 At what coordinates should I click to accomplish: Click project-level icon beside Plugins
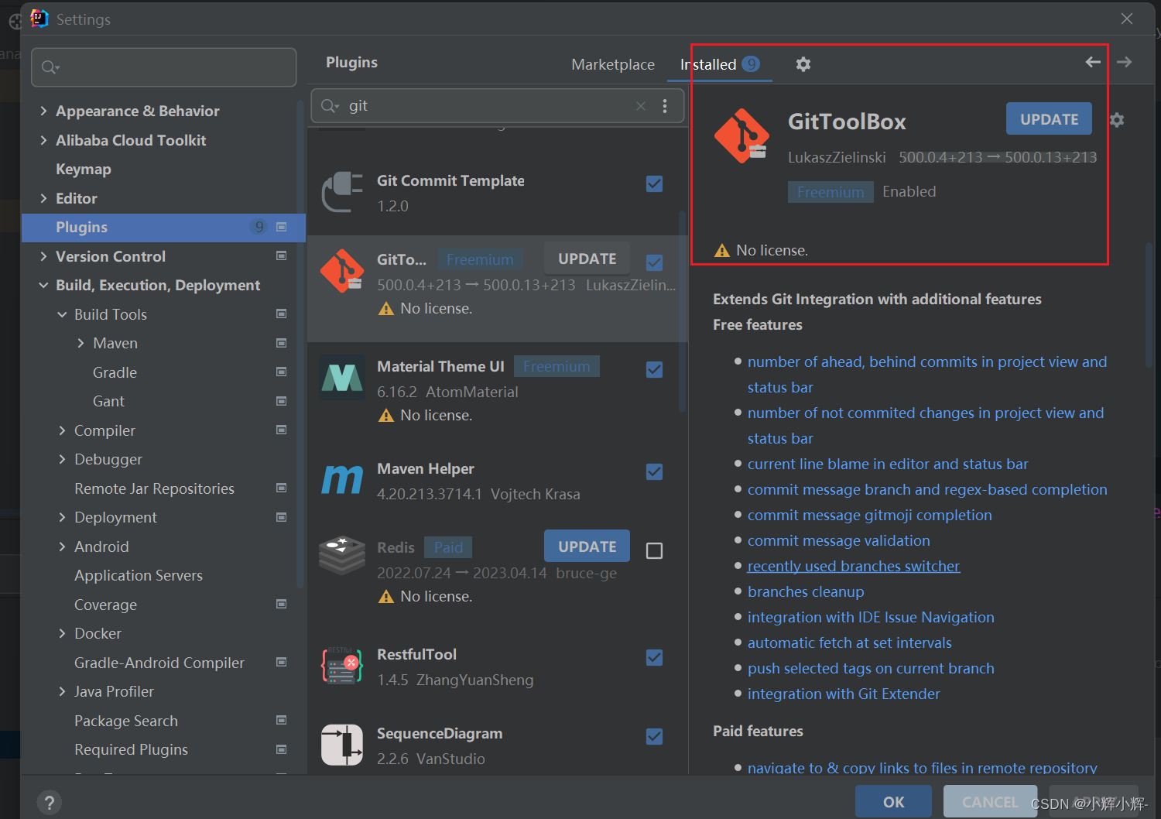click(x=282, y=227)
